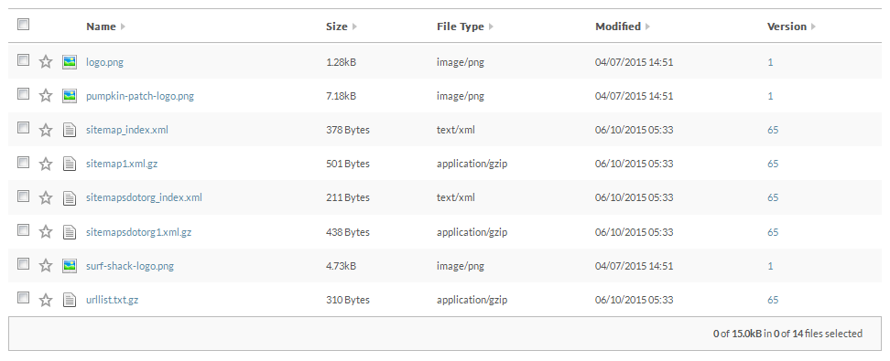The width and height of the screenshot is (890, 361).
Task: Click image icon beside surf-shack-logo.png
Action: [70, 266]
